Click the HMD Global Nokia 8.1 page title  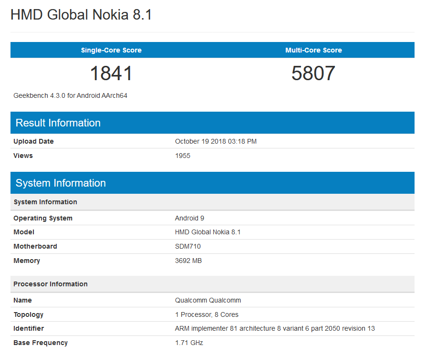click(x=81, y=15)
